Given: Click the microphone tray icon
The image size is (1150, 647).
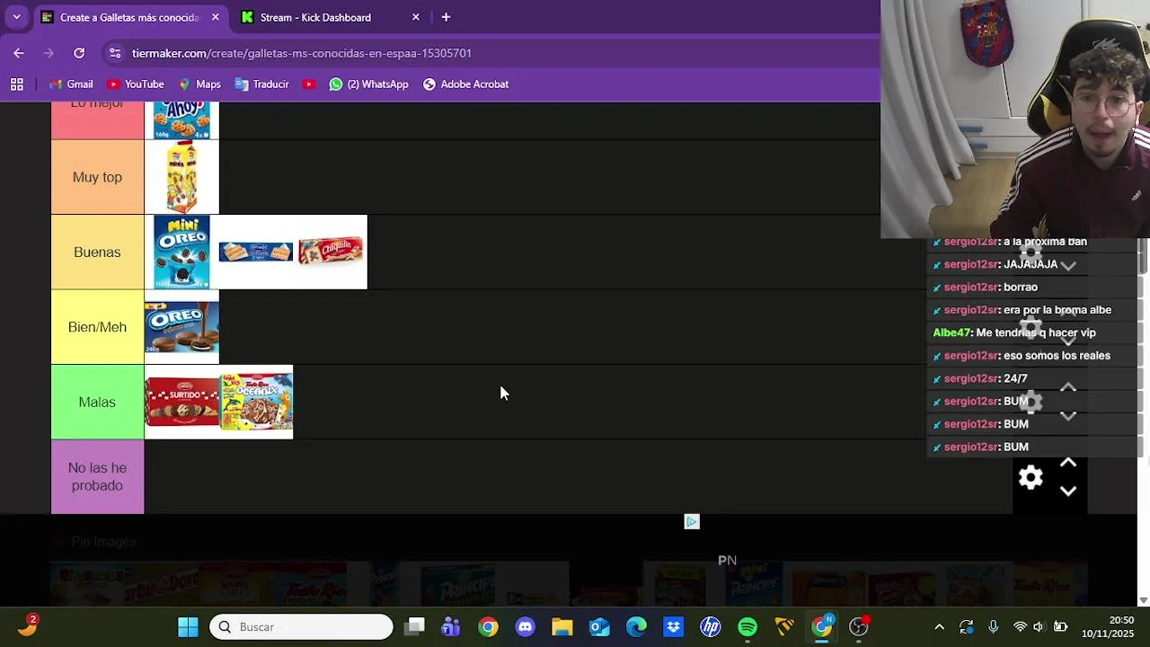Looking at the screenshot, I should (993, 626).
